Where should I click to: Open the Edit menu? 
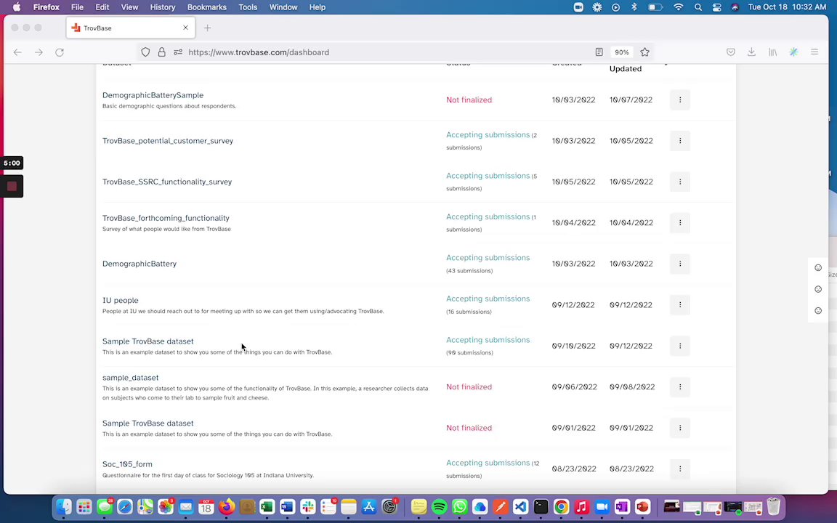[x=102, y=7]
